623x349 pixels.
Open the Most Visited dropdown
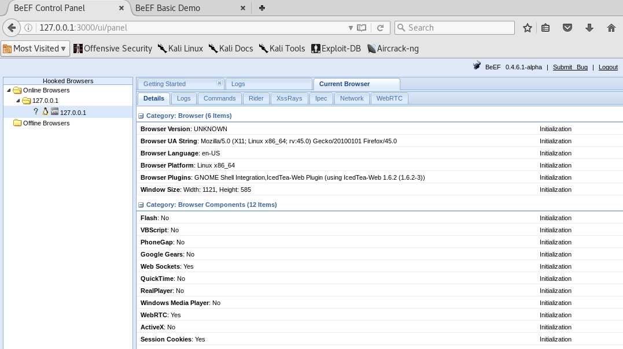tap(35, 49)
